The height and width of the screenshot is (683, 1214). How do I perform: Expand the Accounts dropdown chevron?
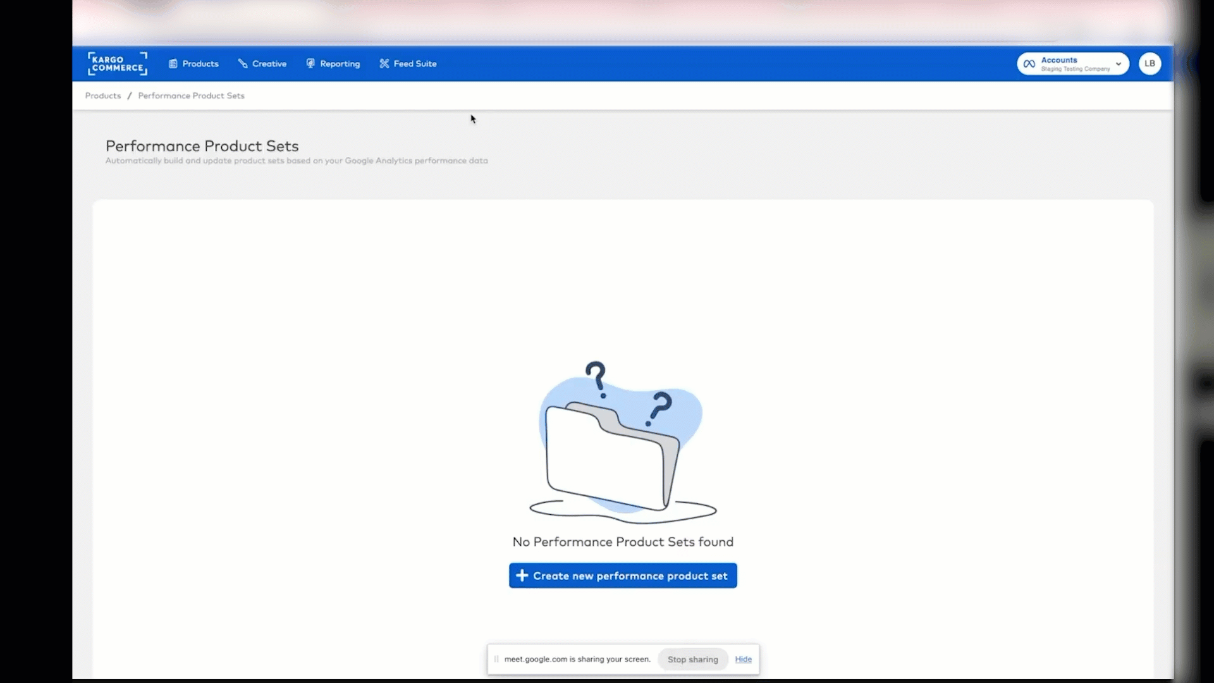click(1119, 63)
